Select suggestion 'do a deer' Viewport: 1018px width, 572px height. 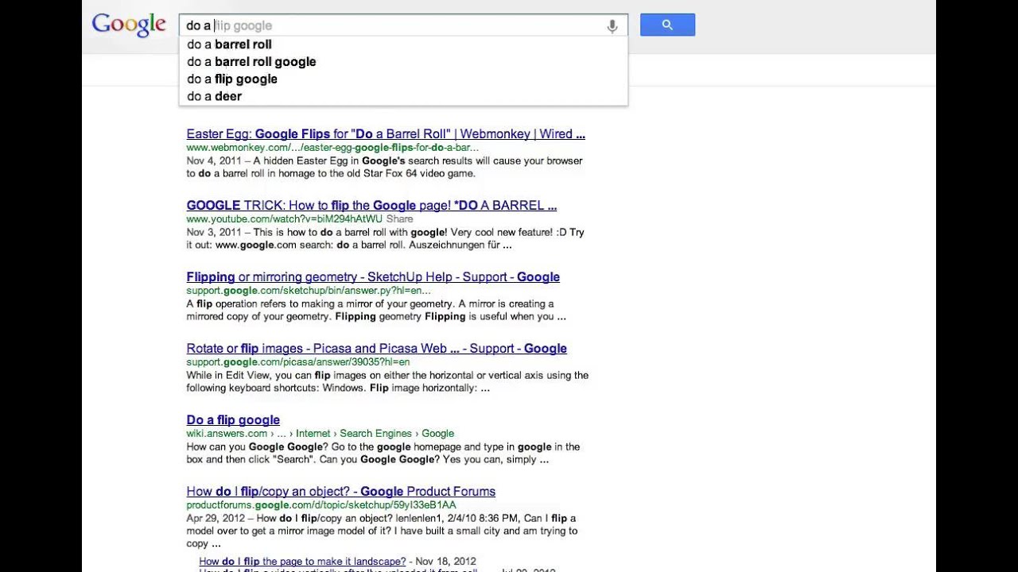[403, 96]
